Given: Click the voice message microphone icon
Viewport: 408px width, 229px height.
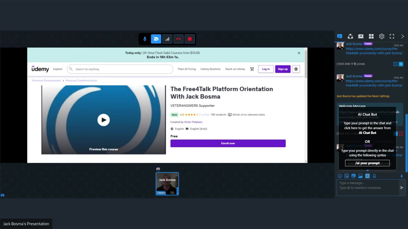Looking at the screenshot, I should pyautogui.click(x=401, y=176).
